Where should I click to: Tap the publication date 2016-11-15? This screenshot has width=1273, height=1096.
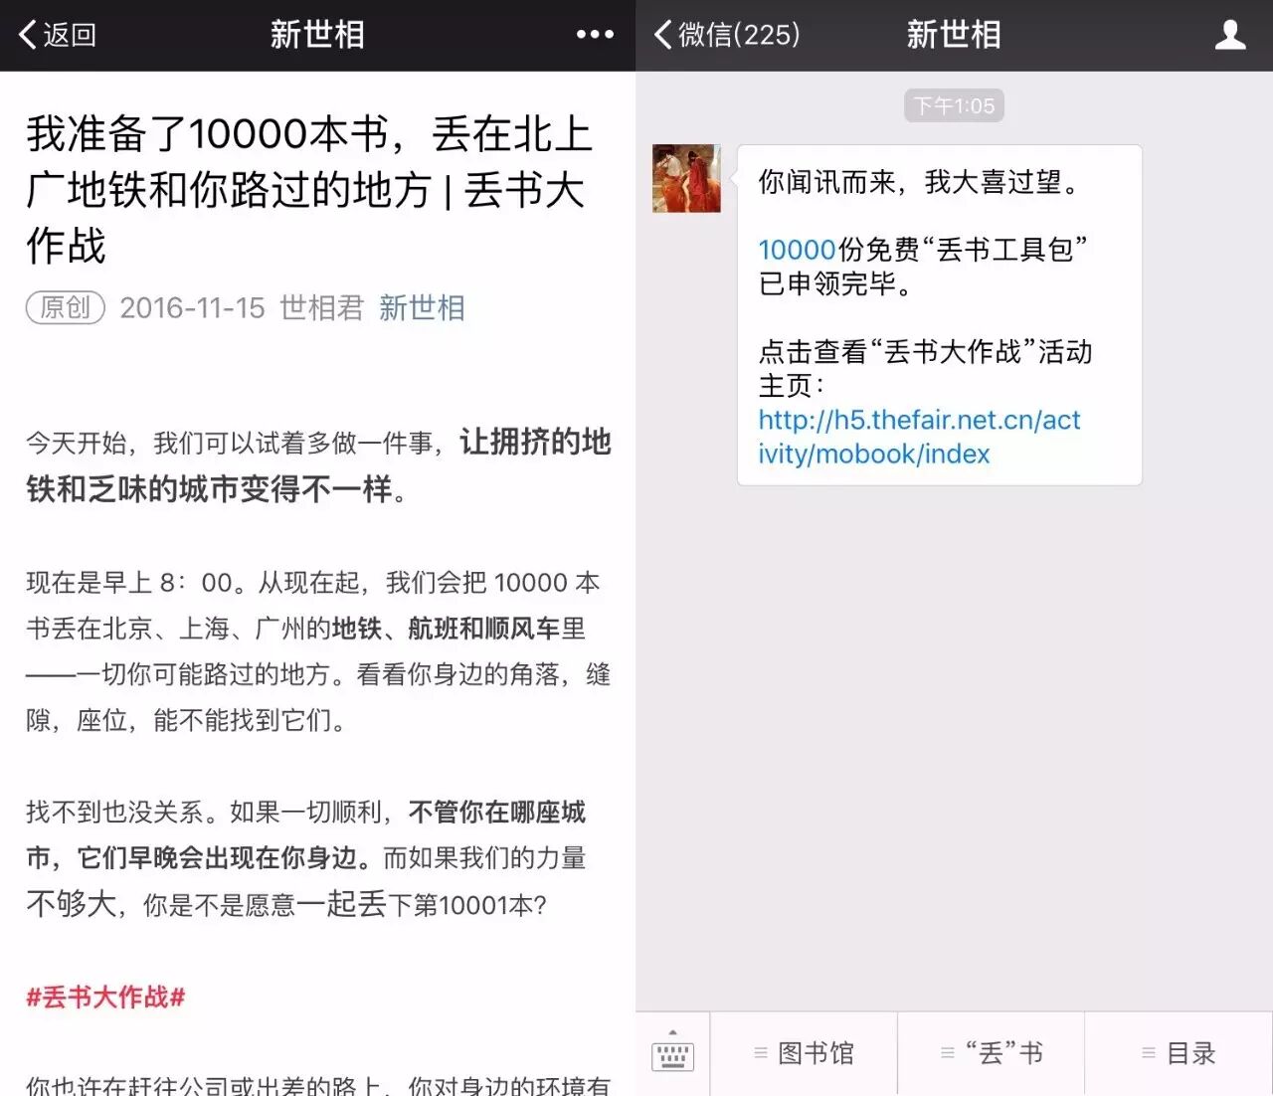(x=192, y=308)
